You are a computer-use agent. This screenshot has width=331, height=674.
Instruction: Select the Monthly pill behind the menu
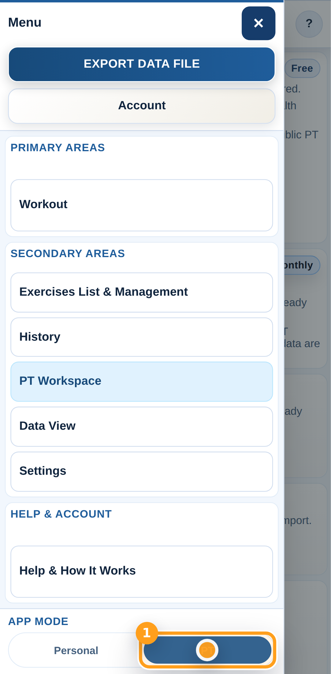[x=301, y=265]
